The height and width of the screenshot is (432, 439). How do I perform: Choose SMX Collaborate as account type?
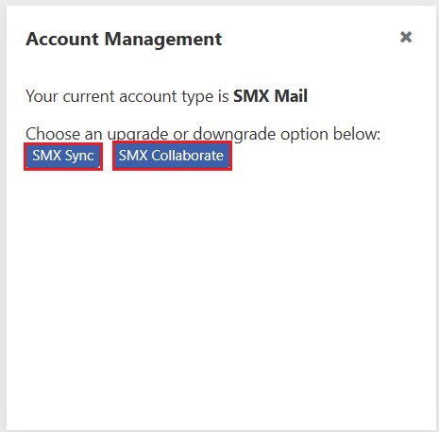[172, 156]
